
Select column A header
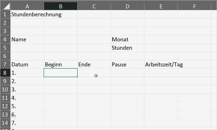27,6
